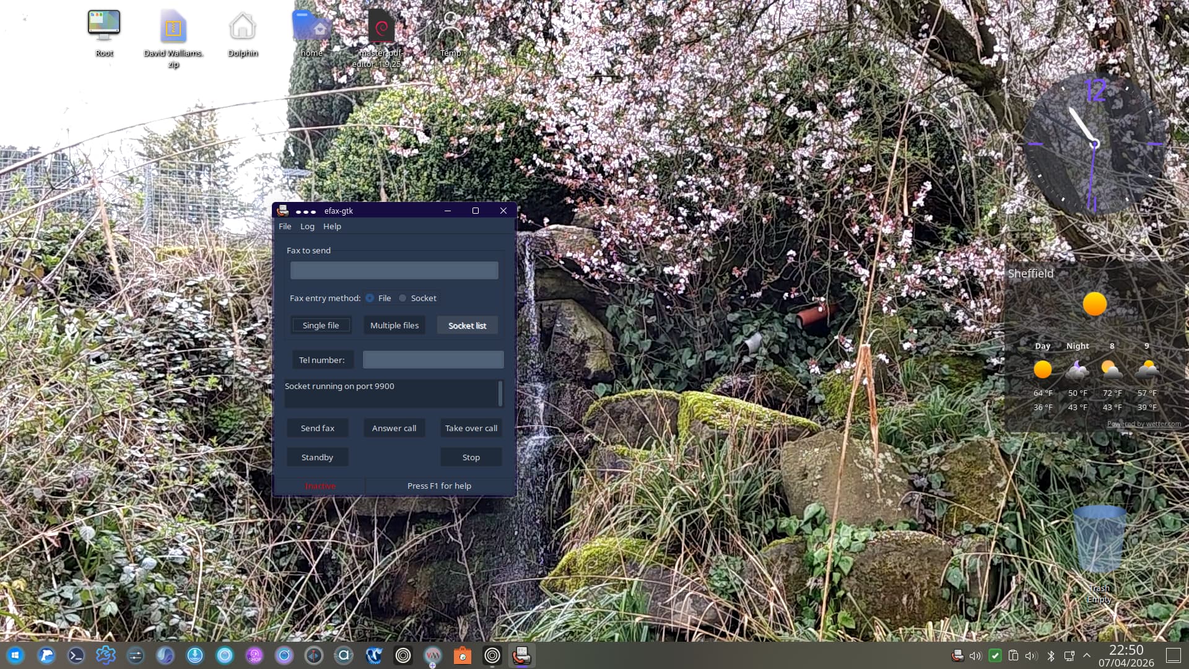
Task: Open the Log menu
Action: [x=307, y=226]
